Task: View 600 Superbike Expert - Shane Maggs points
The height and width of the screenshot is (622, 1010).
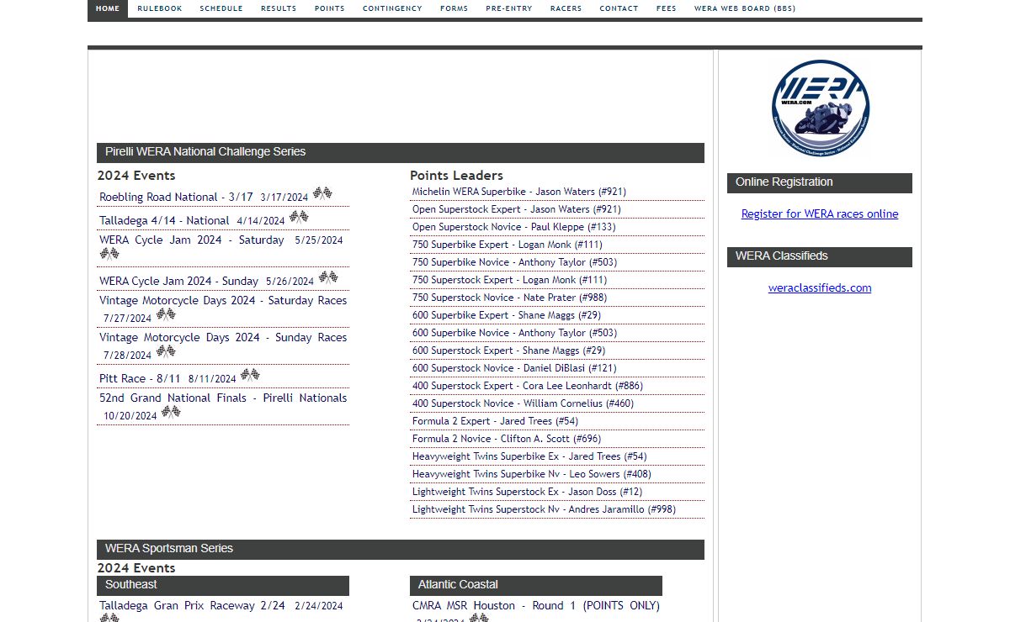Action: click(x=507, y=315)
